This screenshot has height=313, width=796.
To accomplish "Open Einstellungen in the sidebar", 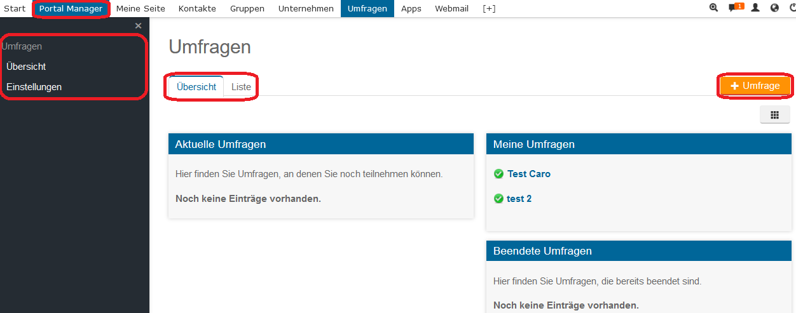I will [x=34, y=87].
